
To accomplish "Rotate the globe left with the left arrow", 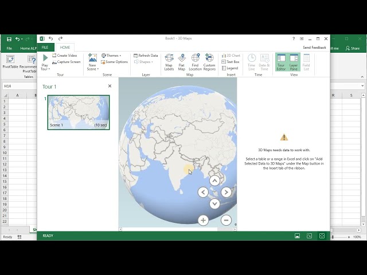I will 203,192.
